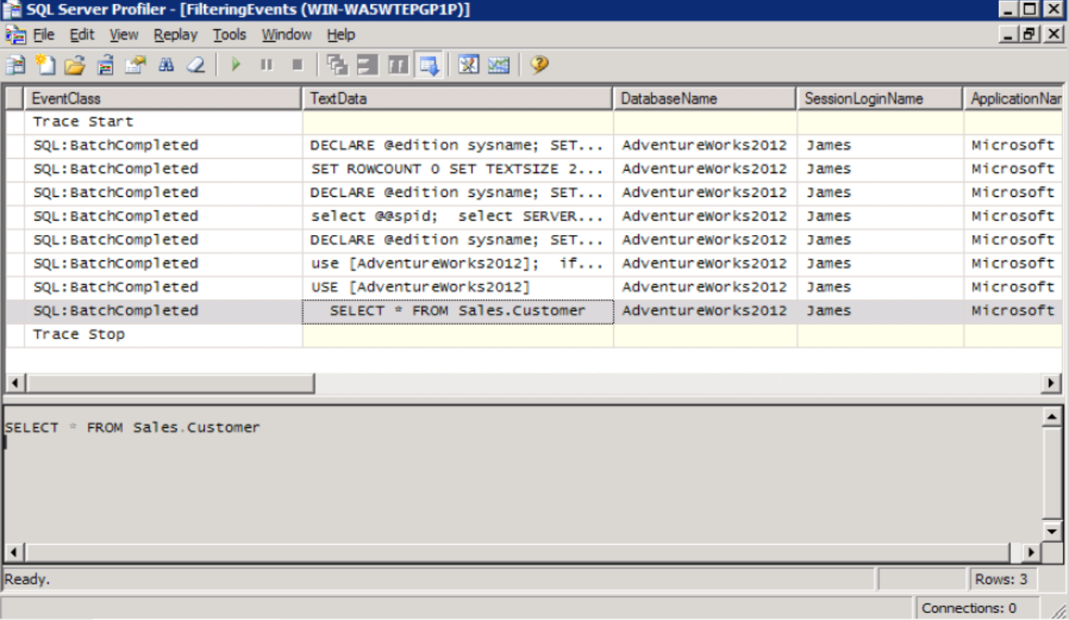The width and height of the screenshot is (1069, 620).
Task: Click the Find binoculars icon
Action: click(x=166, y=65)
